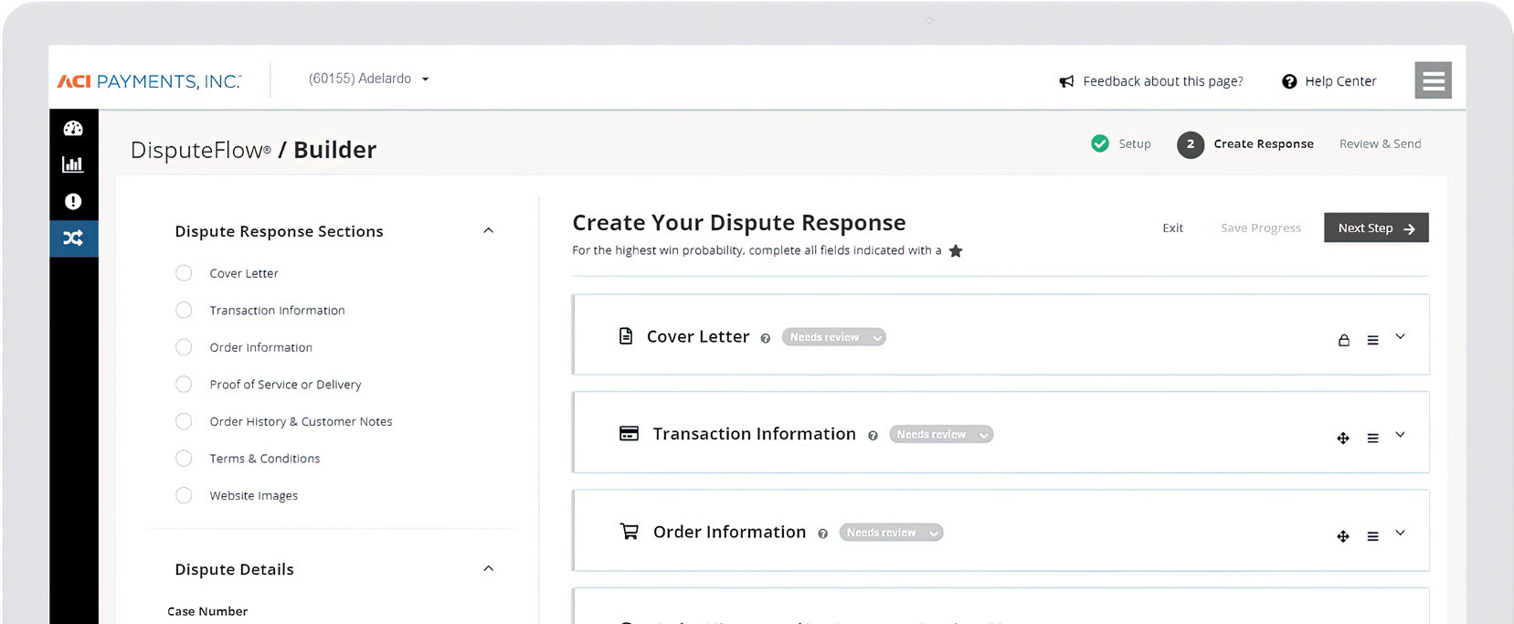
Task: Open the dashboard gauge icon in sidebar
Action: click(x=73, y=129)
